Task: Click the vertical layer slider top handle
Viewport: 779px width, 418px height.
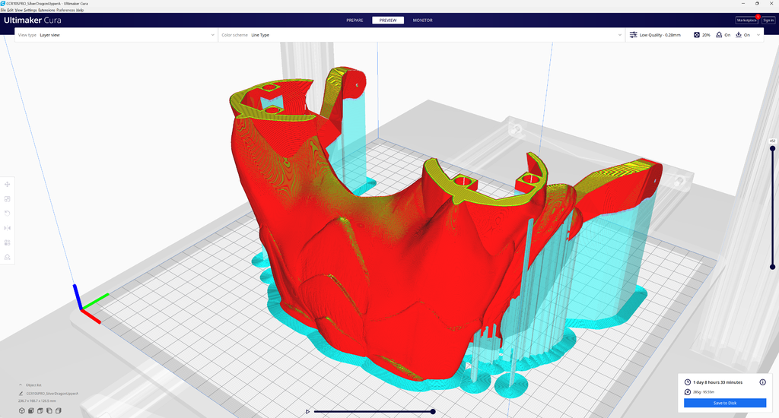Action: tap(773, 148)
